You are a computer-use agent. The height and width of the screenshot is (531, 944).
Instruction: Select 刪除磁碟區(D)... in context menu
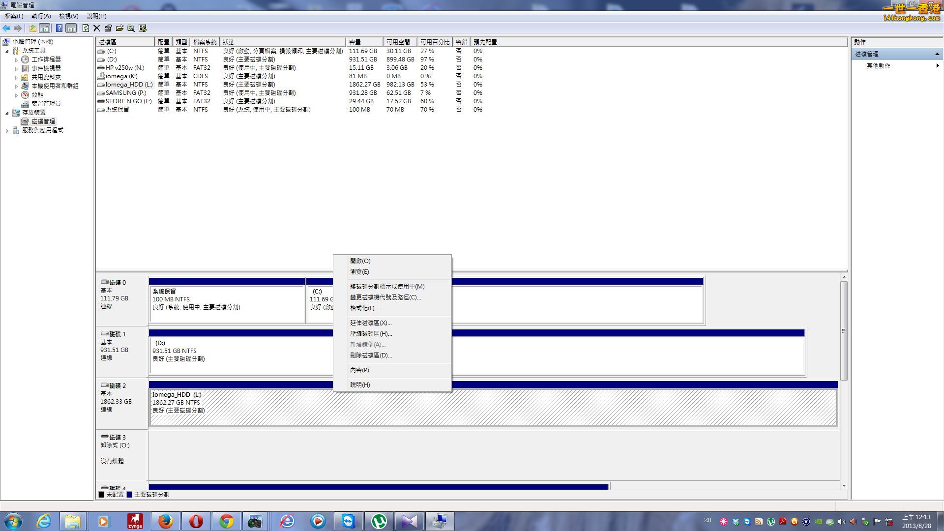371,355
